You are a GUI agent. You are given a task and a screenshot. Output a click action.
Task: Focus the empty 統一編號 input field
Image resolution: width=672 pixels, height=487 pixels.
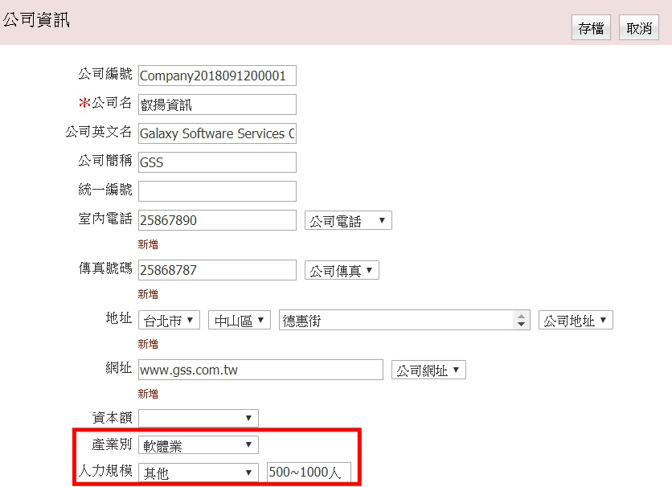(217, 191)
